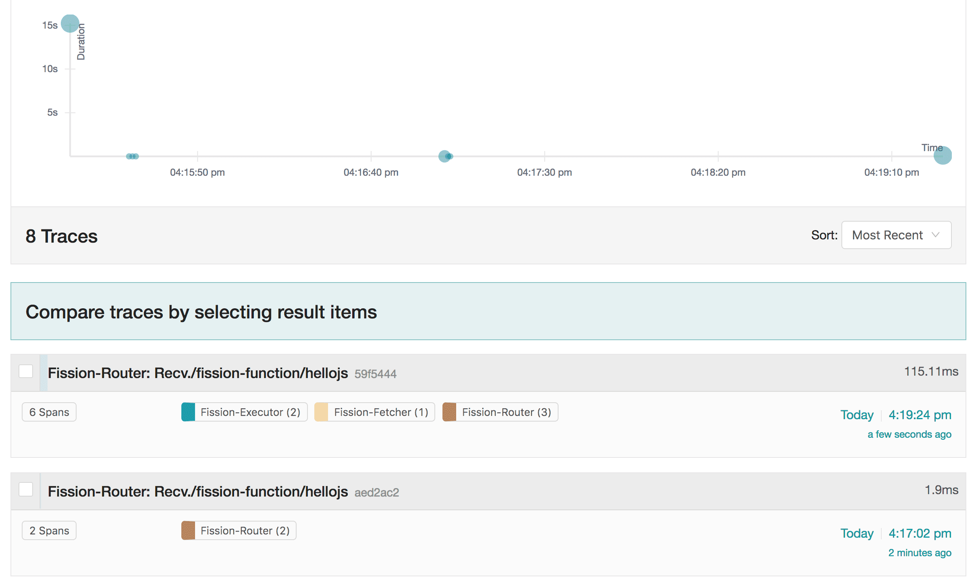Click the Sort dropdown chevron arrow
This screenshot has width=976, height=582.
point(936,235)
